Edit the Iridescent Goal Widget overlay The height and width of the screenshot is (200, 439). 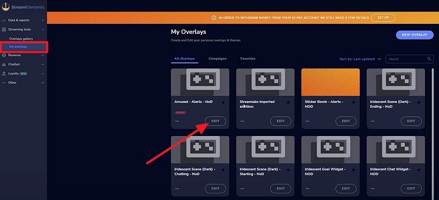point(346,188)
